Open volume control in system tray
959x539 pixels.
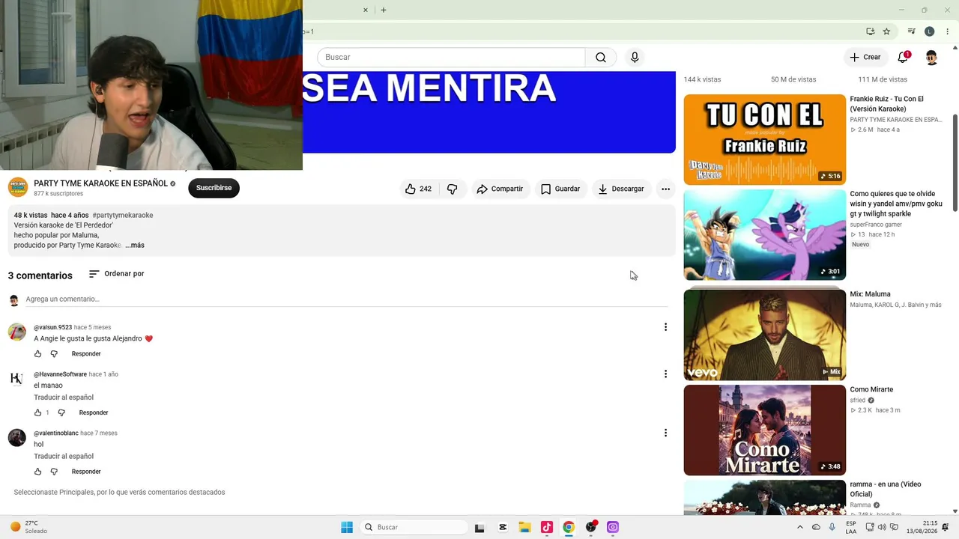(882, 527)
